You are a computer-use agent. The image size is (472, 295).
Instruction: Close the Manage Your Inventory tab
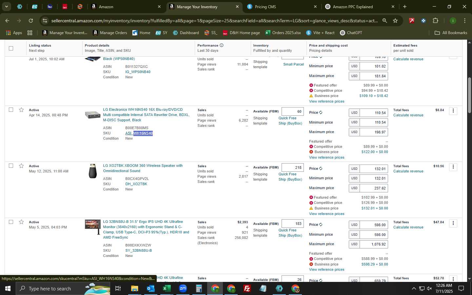point(237,7)
